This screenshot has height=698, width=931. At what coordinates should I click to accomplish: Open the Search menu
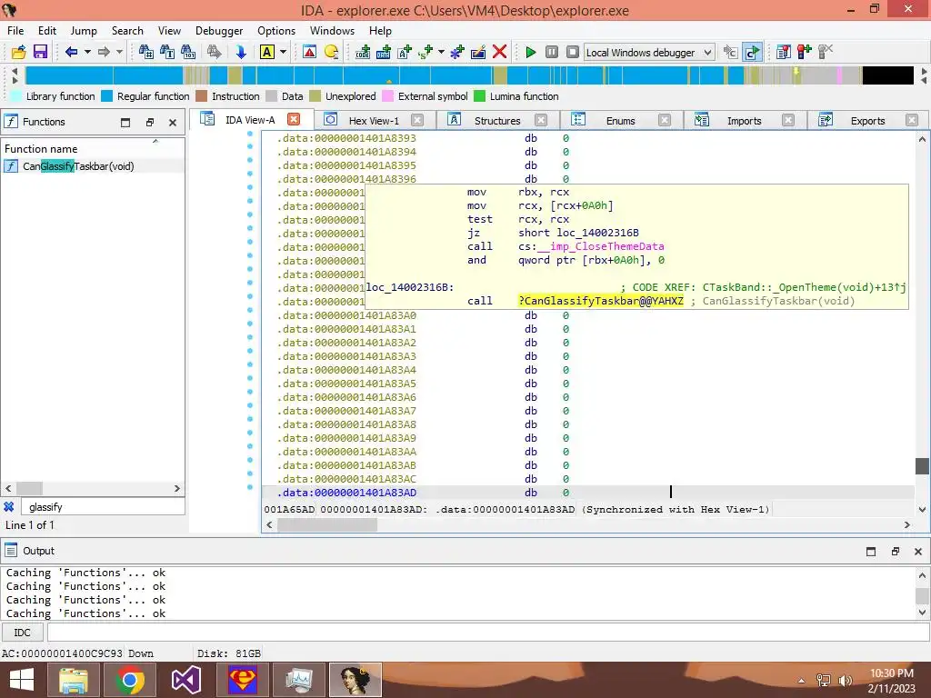pos(127,31)
